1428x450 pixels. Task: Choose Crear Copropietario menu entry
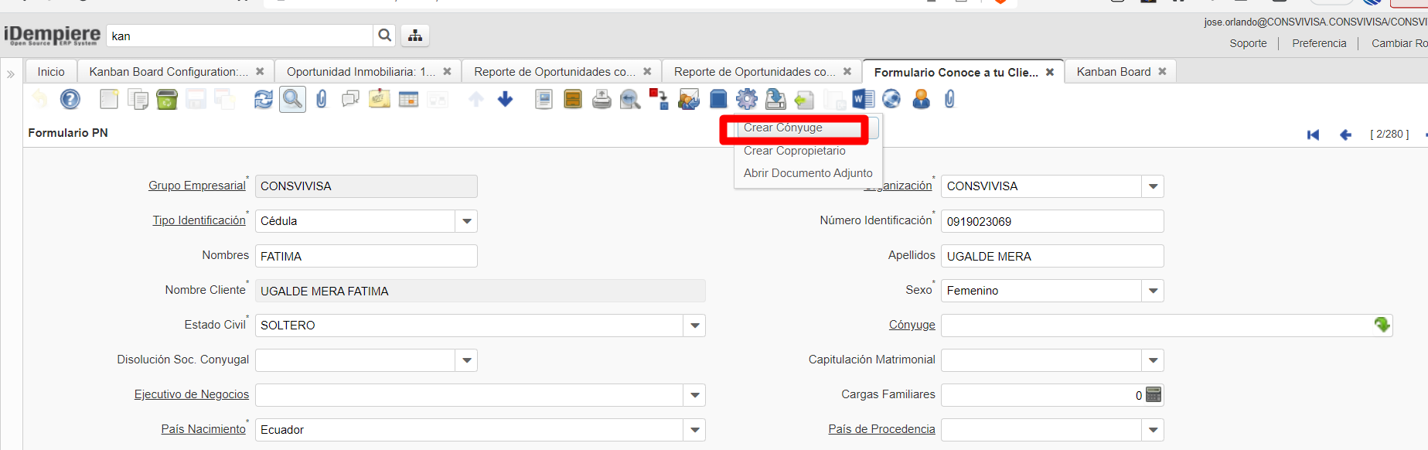click(x=794, y=151)
